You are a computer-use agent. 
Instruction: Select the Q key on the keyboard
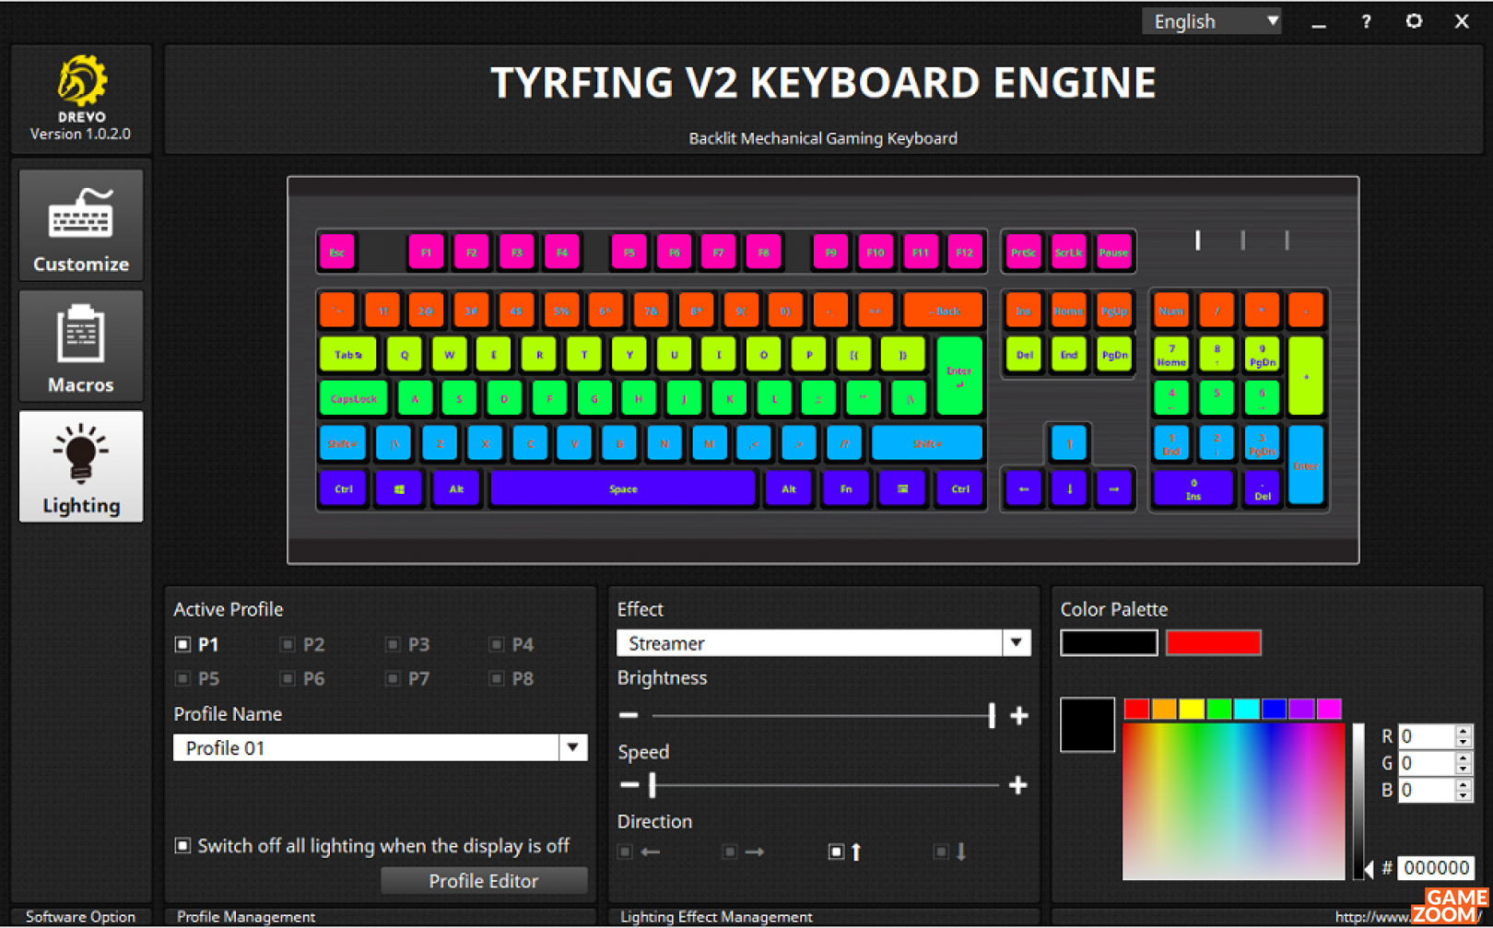point(404,355)
